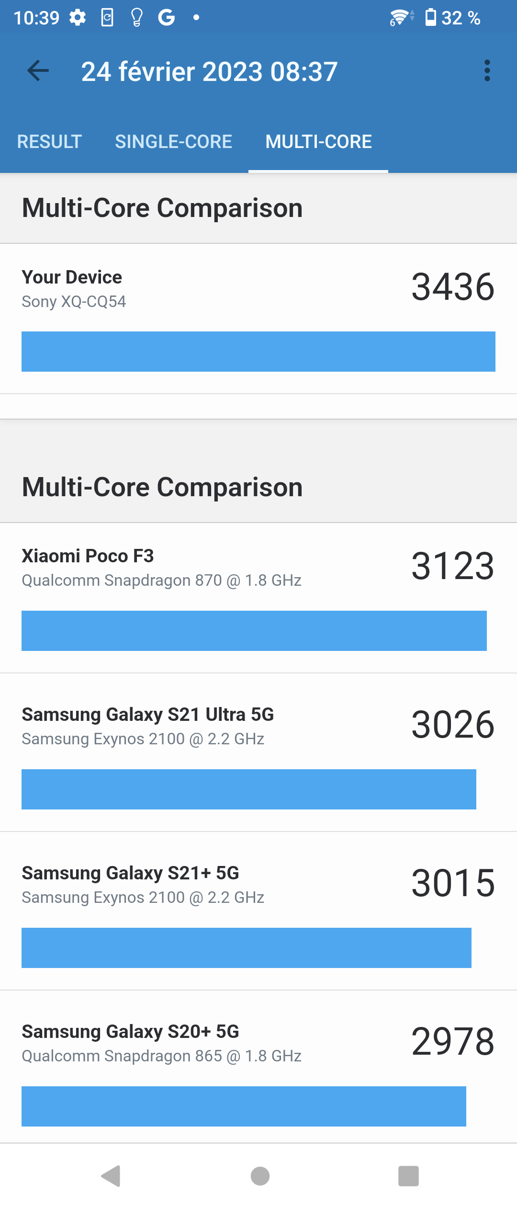This screenshot has height=1207, width=517.
Task: Open the three-dot overflow menu
Action: [x=487, y=71]
